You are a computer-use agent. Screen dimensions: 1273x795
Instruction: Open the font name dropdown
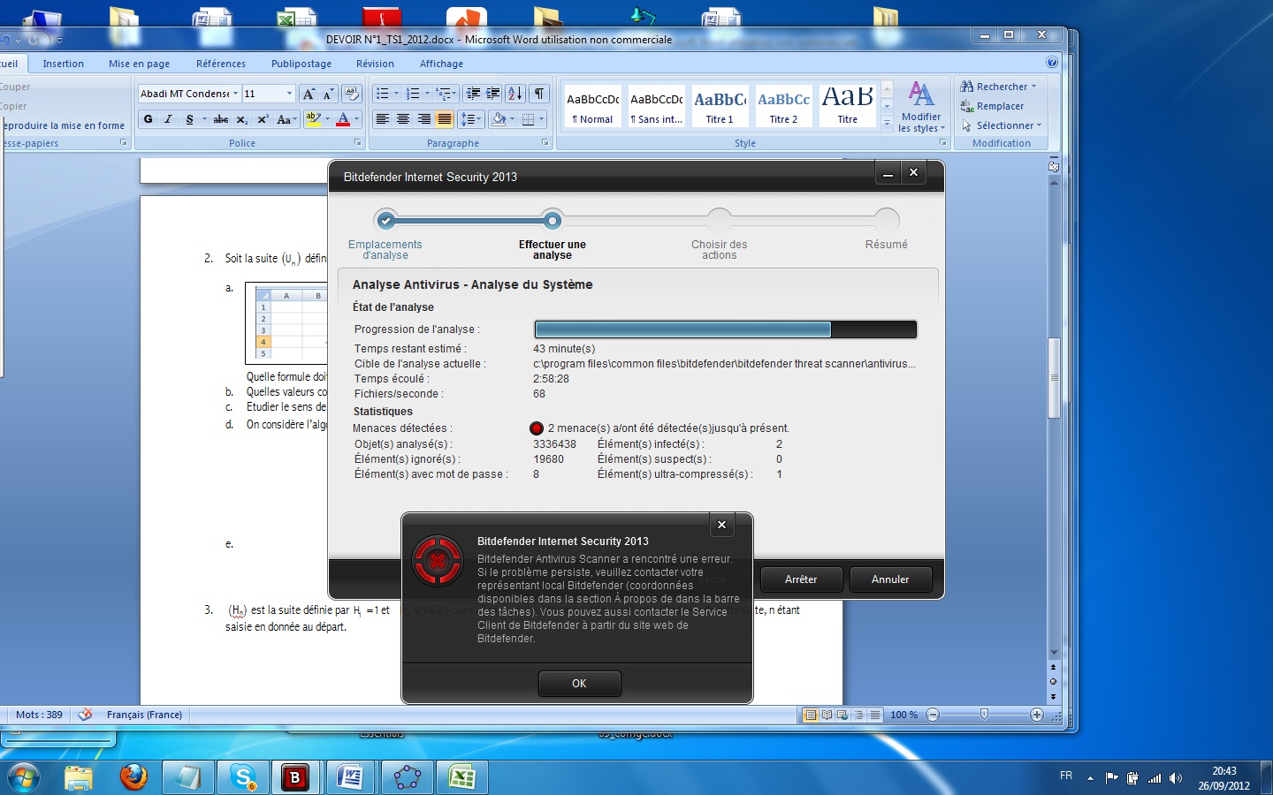coord(235,94)
